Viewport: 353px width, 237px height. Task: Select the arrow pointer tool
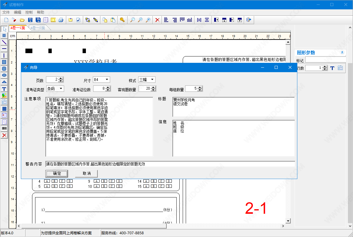tap(4, 29)
